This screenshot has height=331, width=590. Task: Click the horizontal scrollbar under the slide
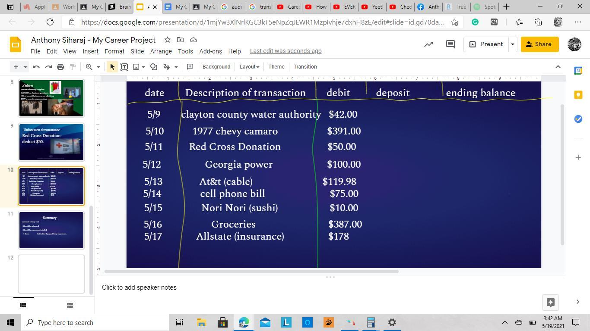pyautogui.click(x=251, y=272)
